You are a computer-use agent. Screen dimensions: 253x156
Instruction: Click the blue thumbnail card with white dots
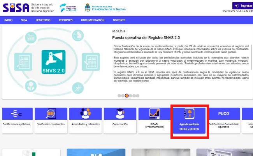96,152
